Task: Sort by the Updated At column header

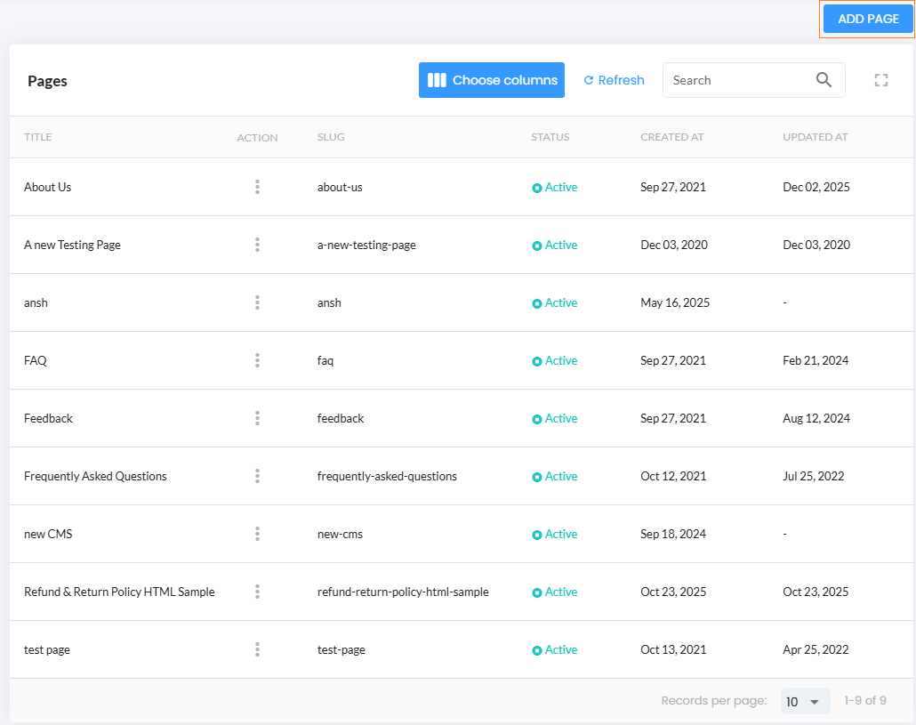Action: coord(815,137)
